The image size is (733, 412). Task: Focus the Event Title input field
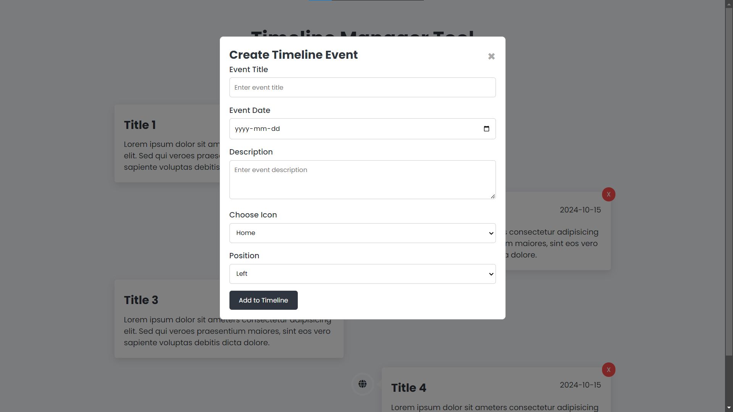362,88
